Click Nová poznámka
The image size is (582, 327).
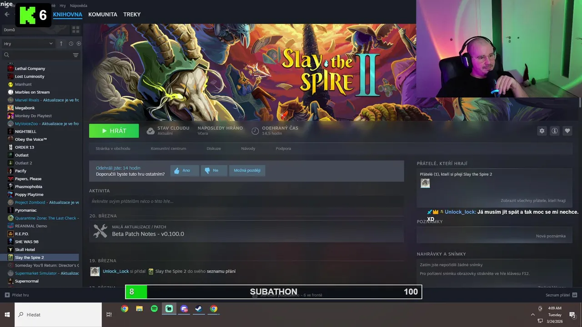click(x=551, y=236)
